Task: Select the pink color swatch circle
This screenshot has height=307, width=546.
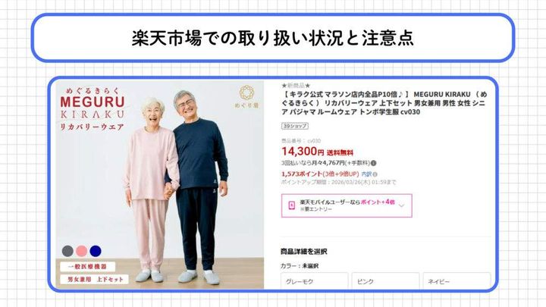Action: coord(81,251)
